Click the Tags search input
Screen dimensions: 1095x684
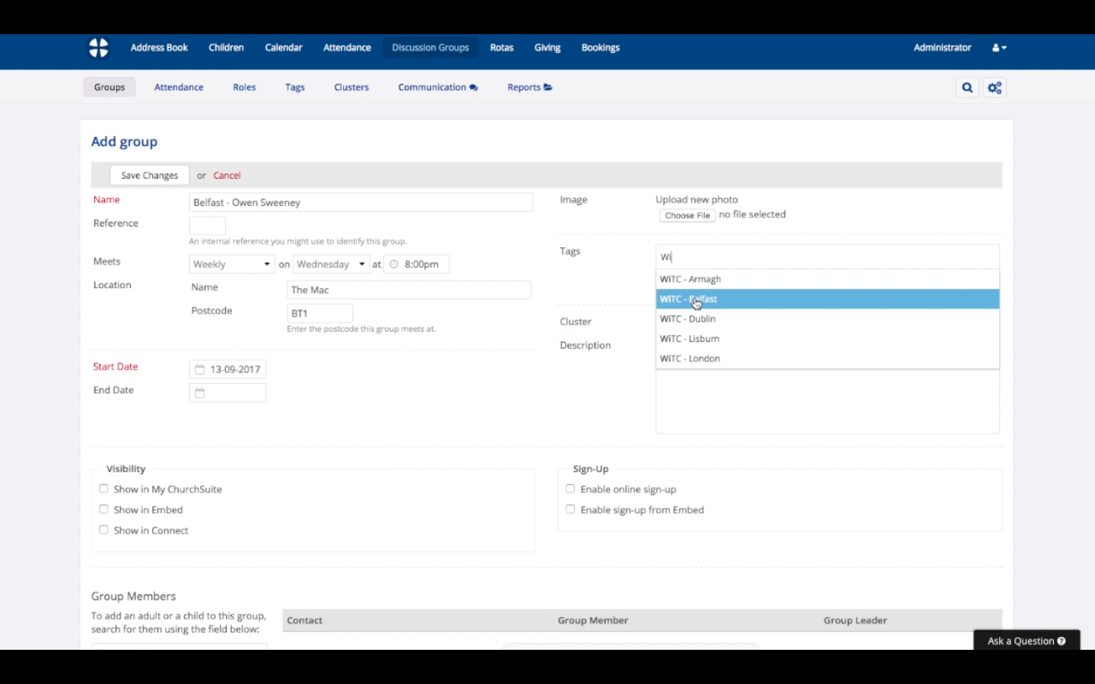(x=827, y=257)
